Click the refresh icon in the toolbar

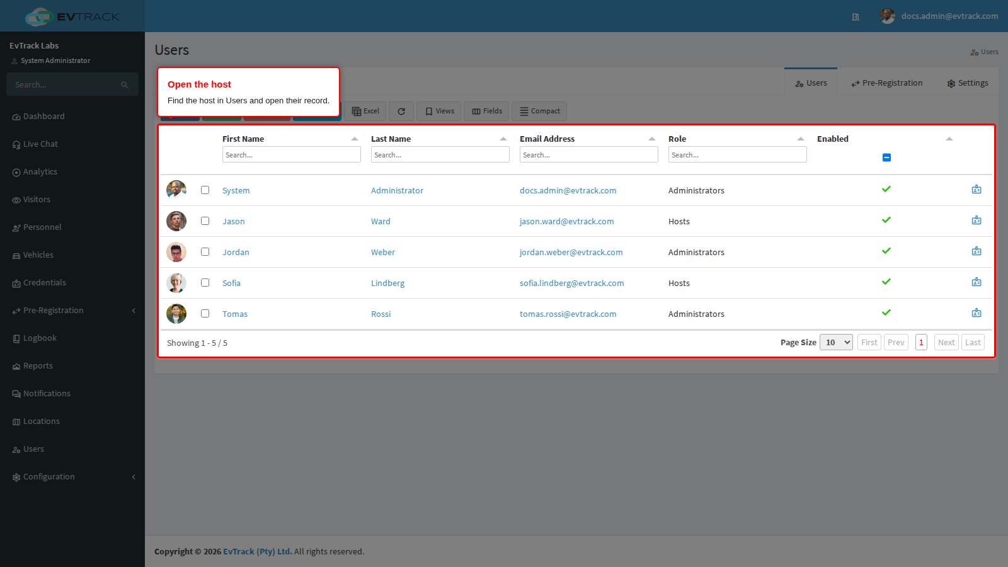[401, 111]
